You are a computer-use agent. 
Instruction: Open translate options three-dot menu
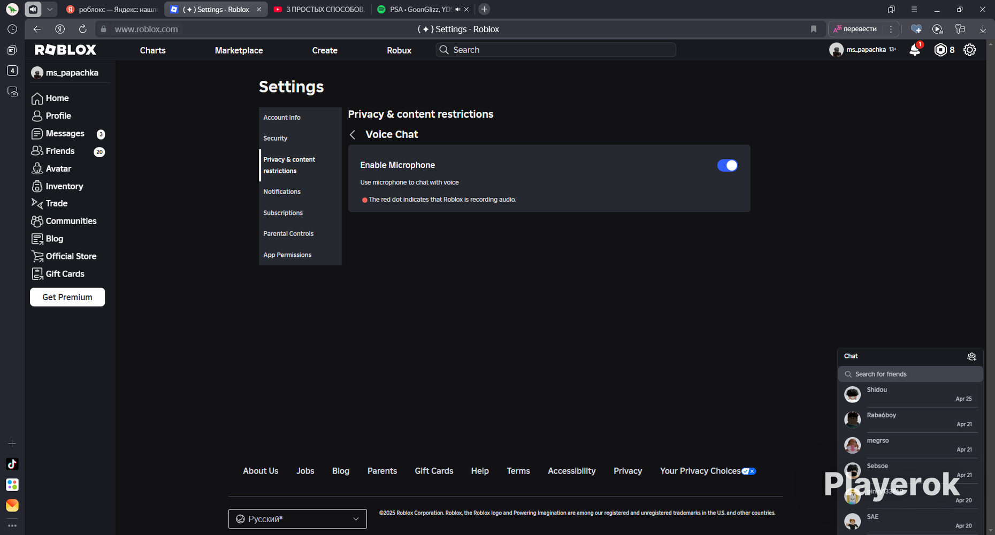(x=891, y=29)
